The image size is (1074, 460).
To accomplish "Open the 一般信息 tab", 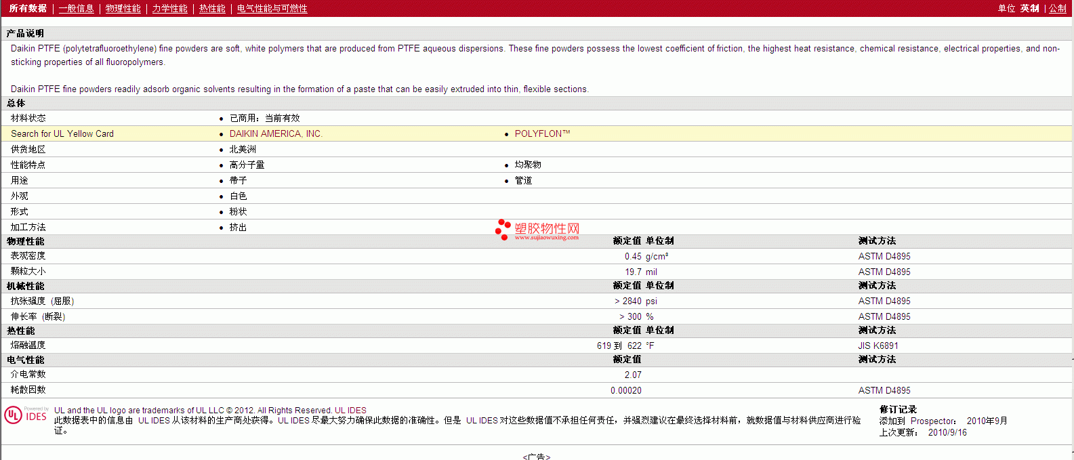I will 76,8.
